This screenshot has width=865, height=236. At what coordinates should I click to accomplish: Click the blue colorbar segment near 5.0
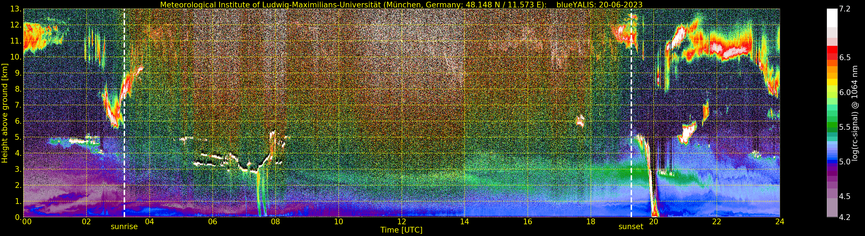pyautogui.click(x=832, y=162)
